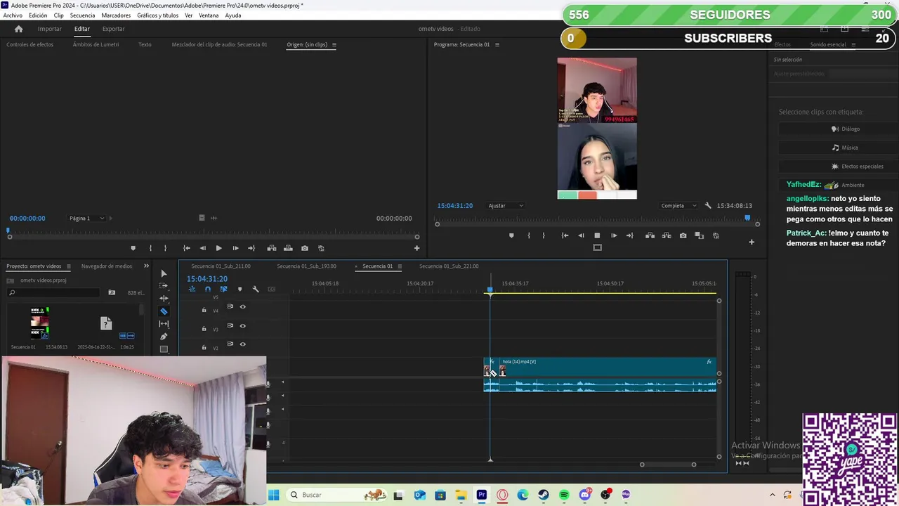This screenshot has width=899, height=506.
Task: Select the Selection tool arrow
Action: tap(164, 273)
